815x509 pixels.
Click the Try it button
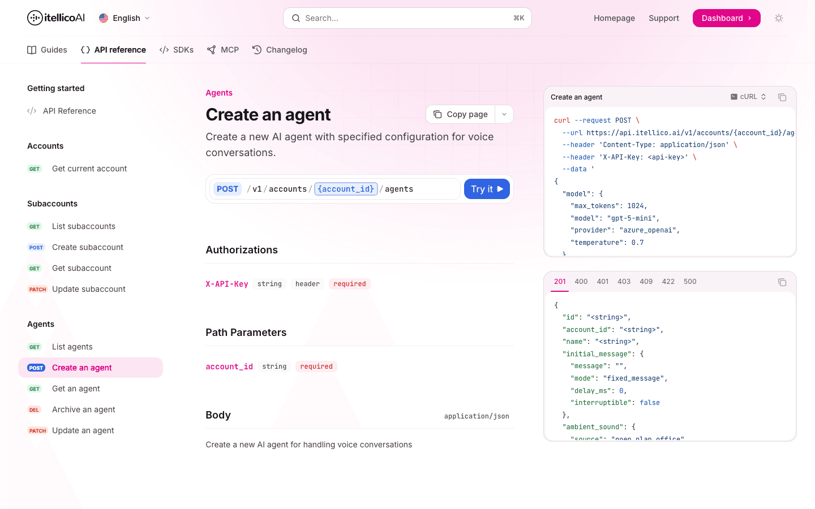coord(487,188)
